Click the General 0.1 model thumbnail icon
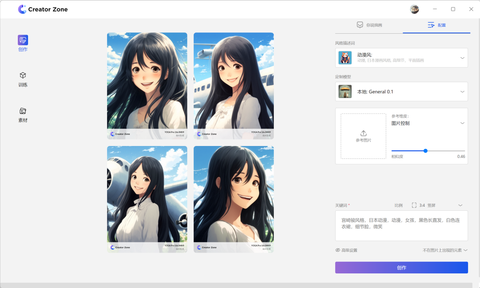 (x=345, y=91)
